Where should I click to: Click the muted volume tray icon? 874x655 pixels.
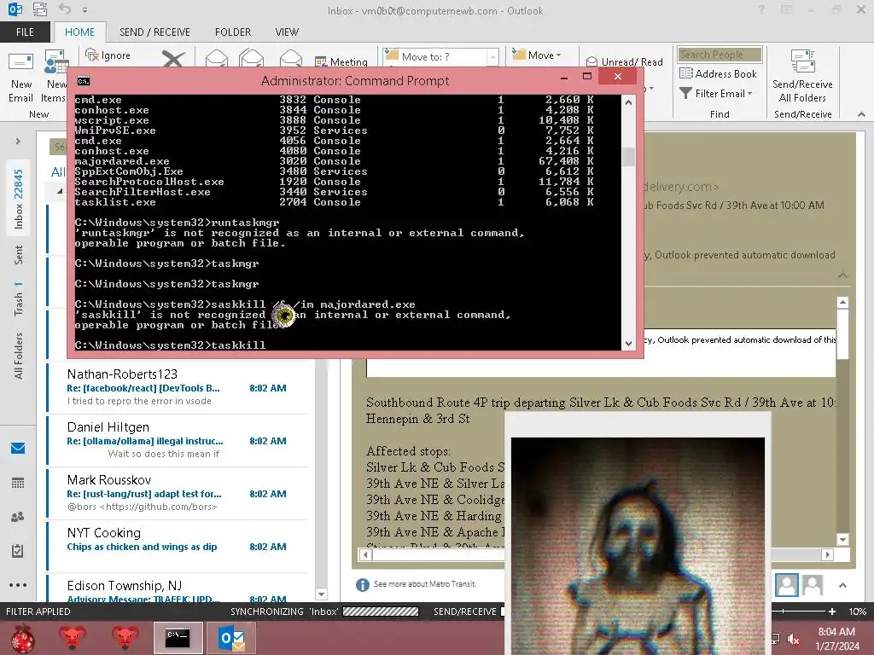click(793, 640)
